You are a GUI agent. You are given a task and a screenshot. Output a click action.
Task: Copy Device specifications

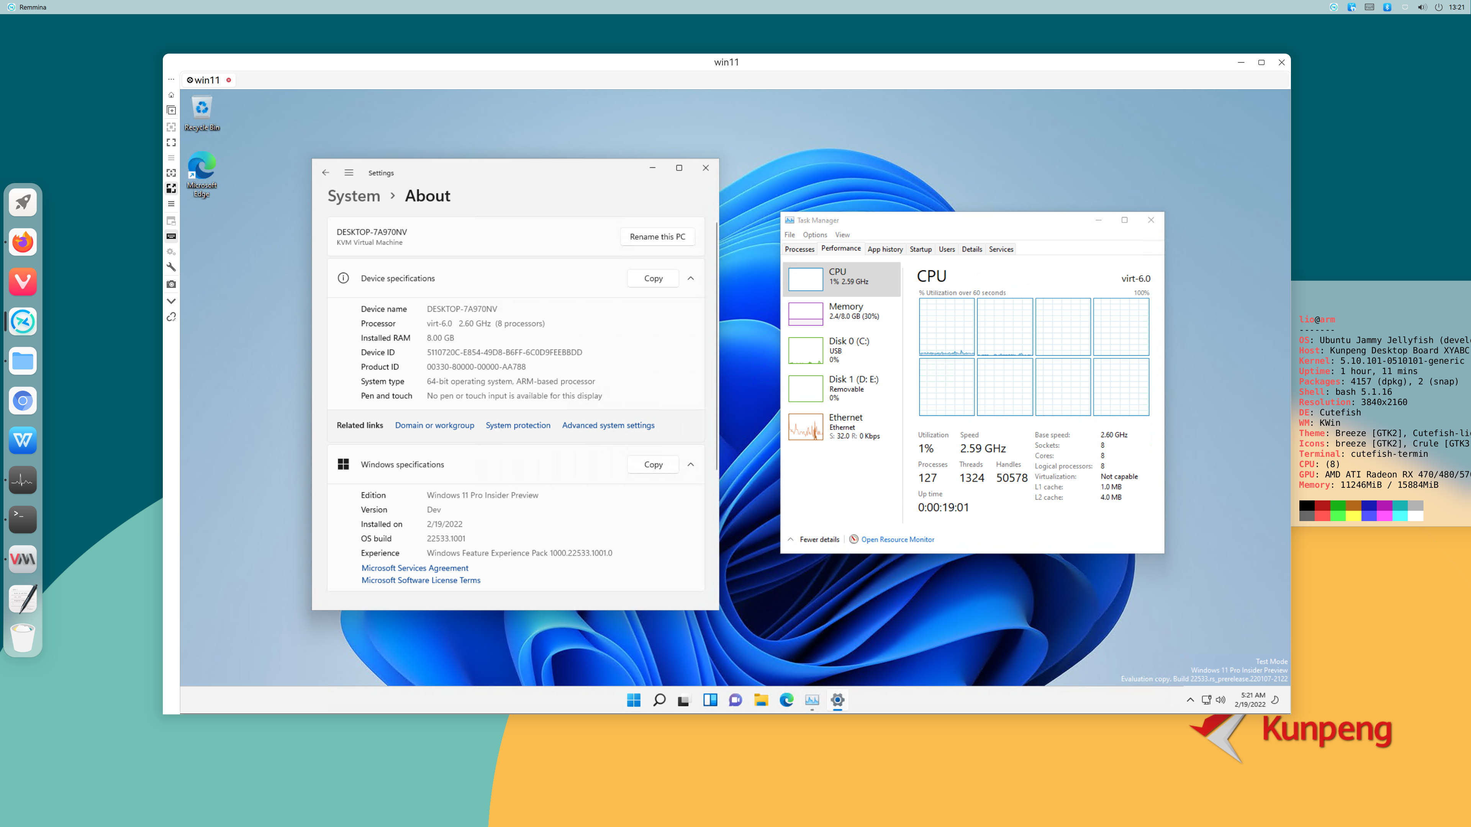pos(653,278)
